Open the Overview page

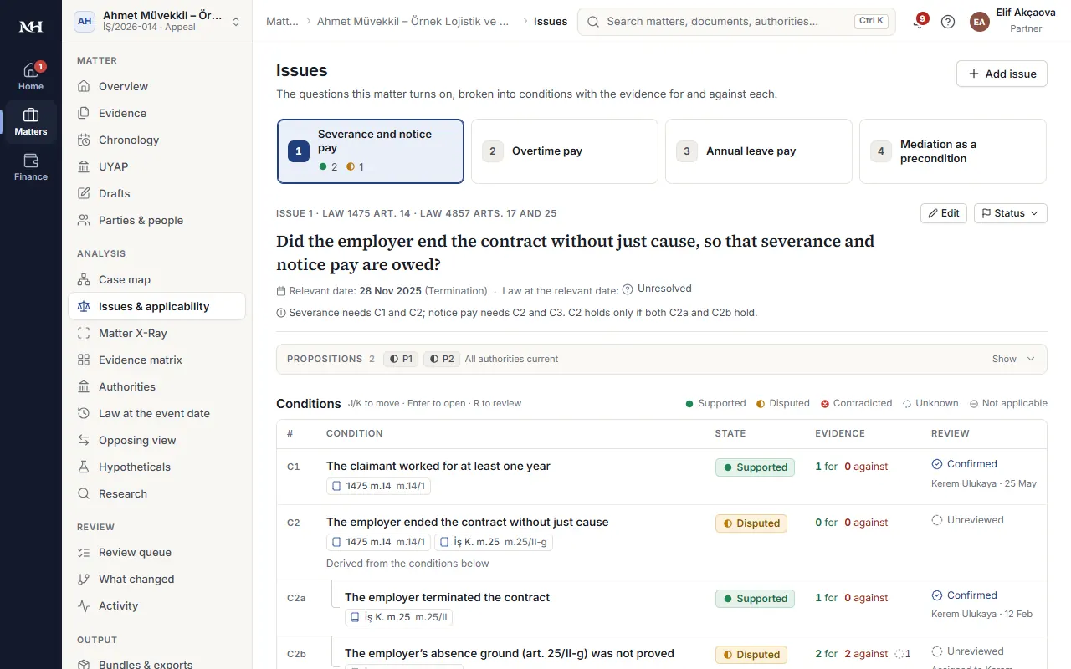(156, 86)
